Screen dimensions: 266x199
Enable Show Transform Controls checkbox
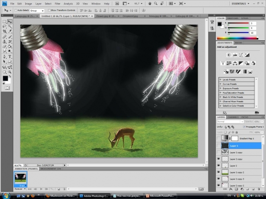tap(49, 10)
